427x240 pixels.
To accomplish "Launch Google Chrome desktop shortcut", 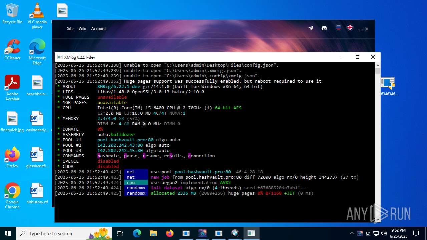I will click(12, 196).
